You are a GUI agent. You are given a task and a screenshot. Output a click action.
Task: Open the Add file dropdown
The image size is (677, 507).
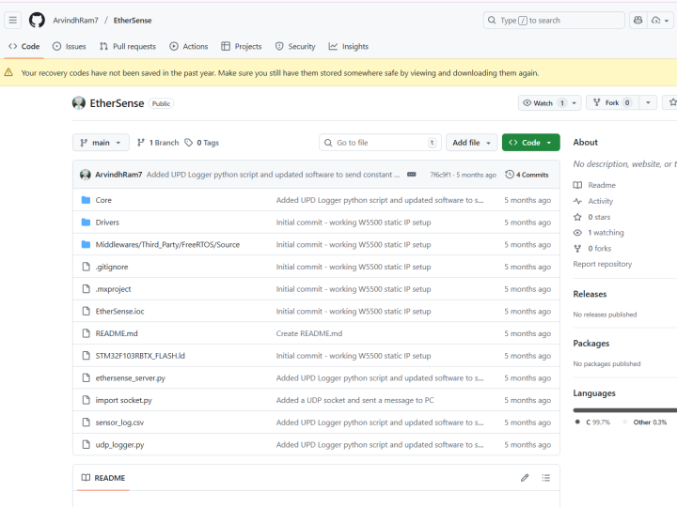coord(471,143)
